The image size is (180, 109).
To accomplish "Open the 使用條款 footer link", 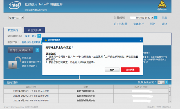I will [167, 107].
